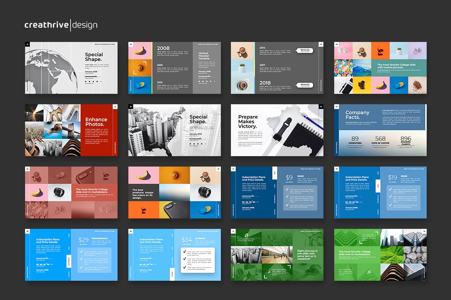
Task: Click the music note beside the stone photo
Action: (x=369, y=272)
